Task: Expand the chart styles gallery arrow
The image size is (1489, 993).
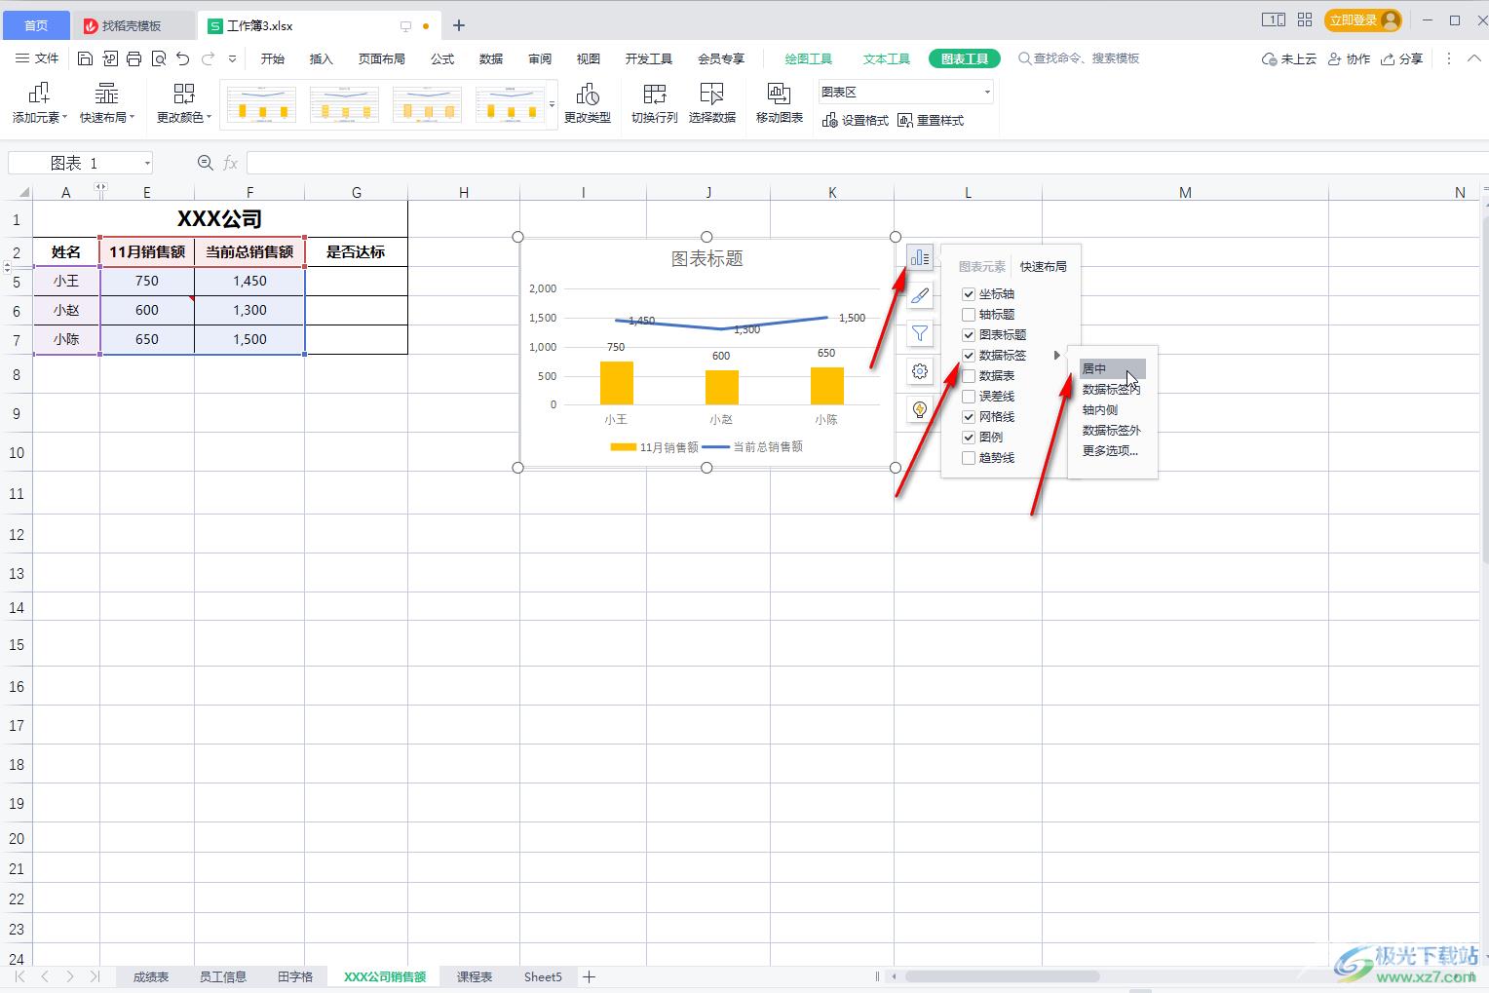Action: tap(553, 104)
